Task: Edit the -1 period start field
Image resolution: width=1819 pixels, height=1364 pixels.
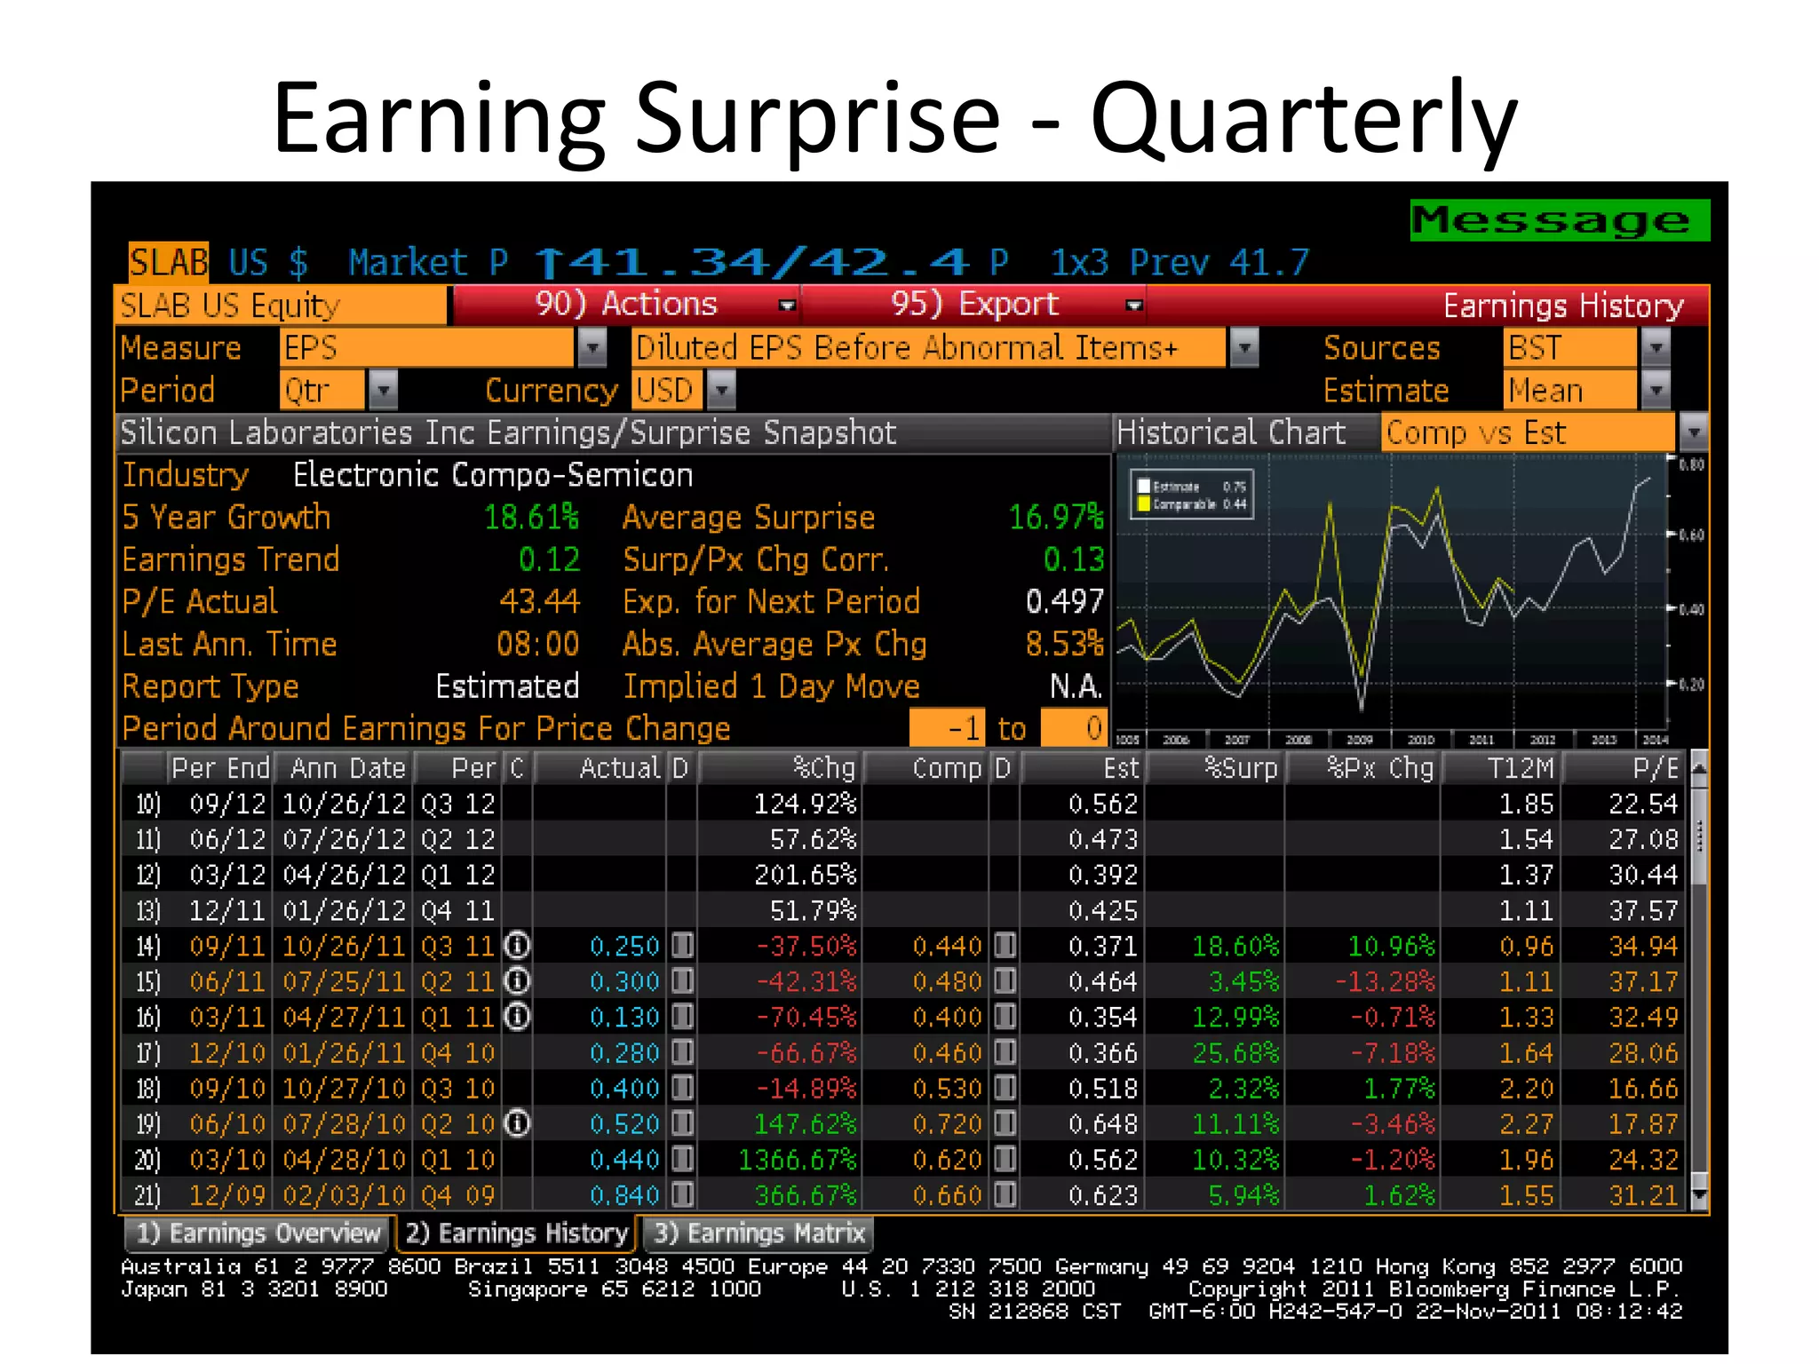Action: point(947,728)
